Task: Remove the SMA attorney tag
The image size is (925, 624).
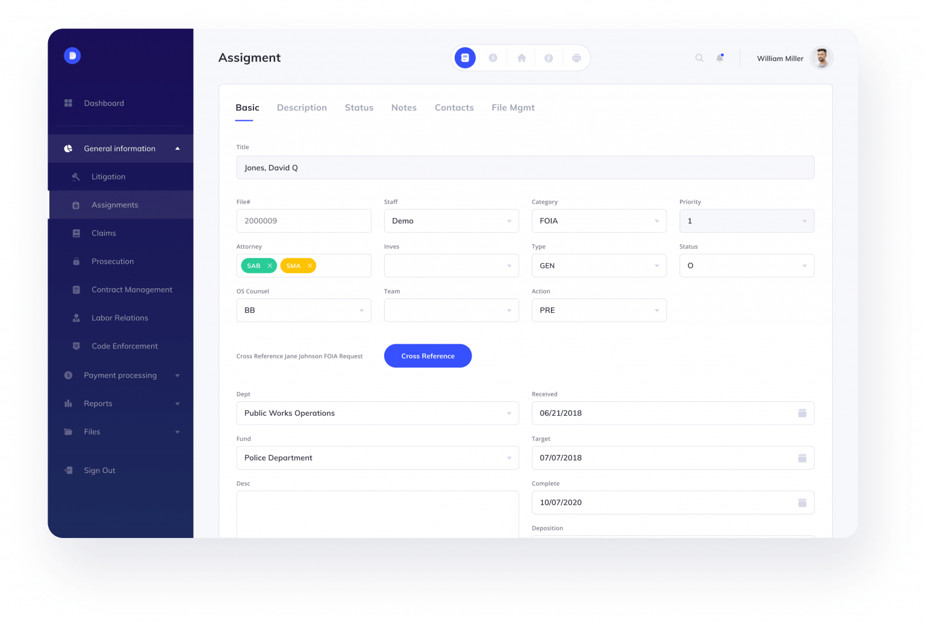Action: (309, 265)
